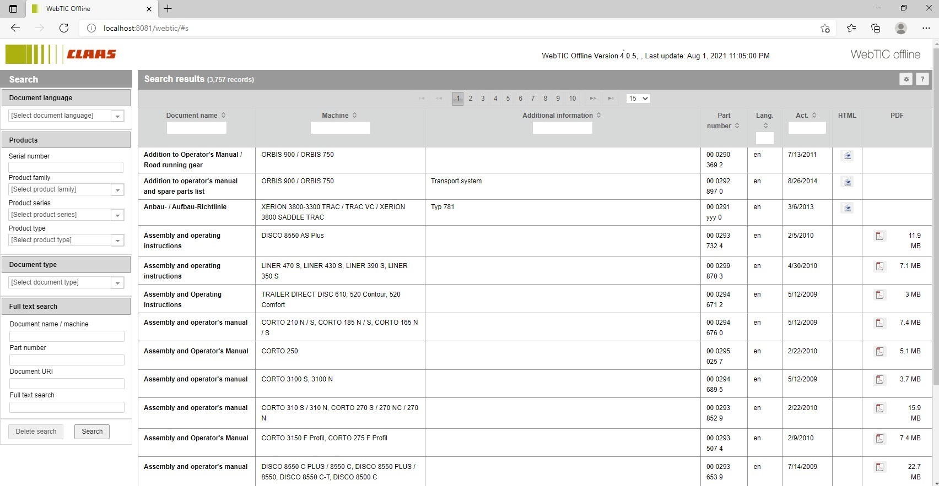Click the Lang. column filter box
The width and height of the screenshot is (939, 486).
[764, 138]
